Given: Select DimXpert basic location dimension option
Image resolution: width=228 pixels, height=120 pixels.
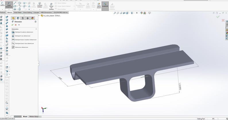Looking at the screenshot, I should [24, 40].
